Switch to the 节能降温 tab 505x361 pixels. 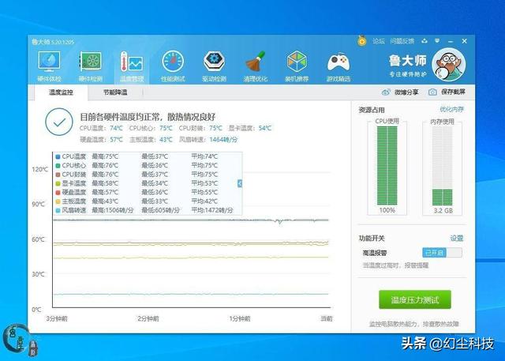pyautogui.click(x=115, y=92)
